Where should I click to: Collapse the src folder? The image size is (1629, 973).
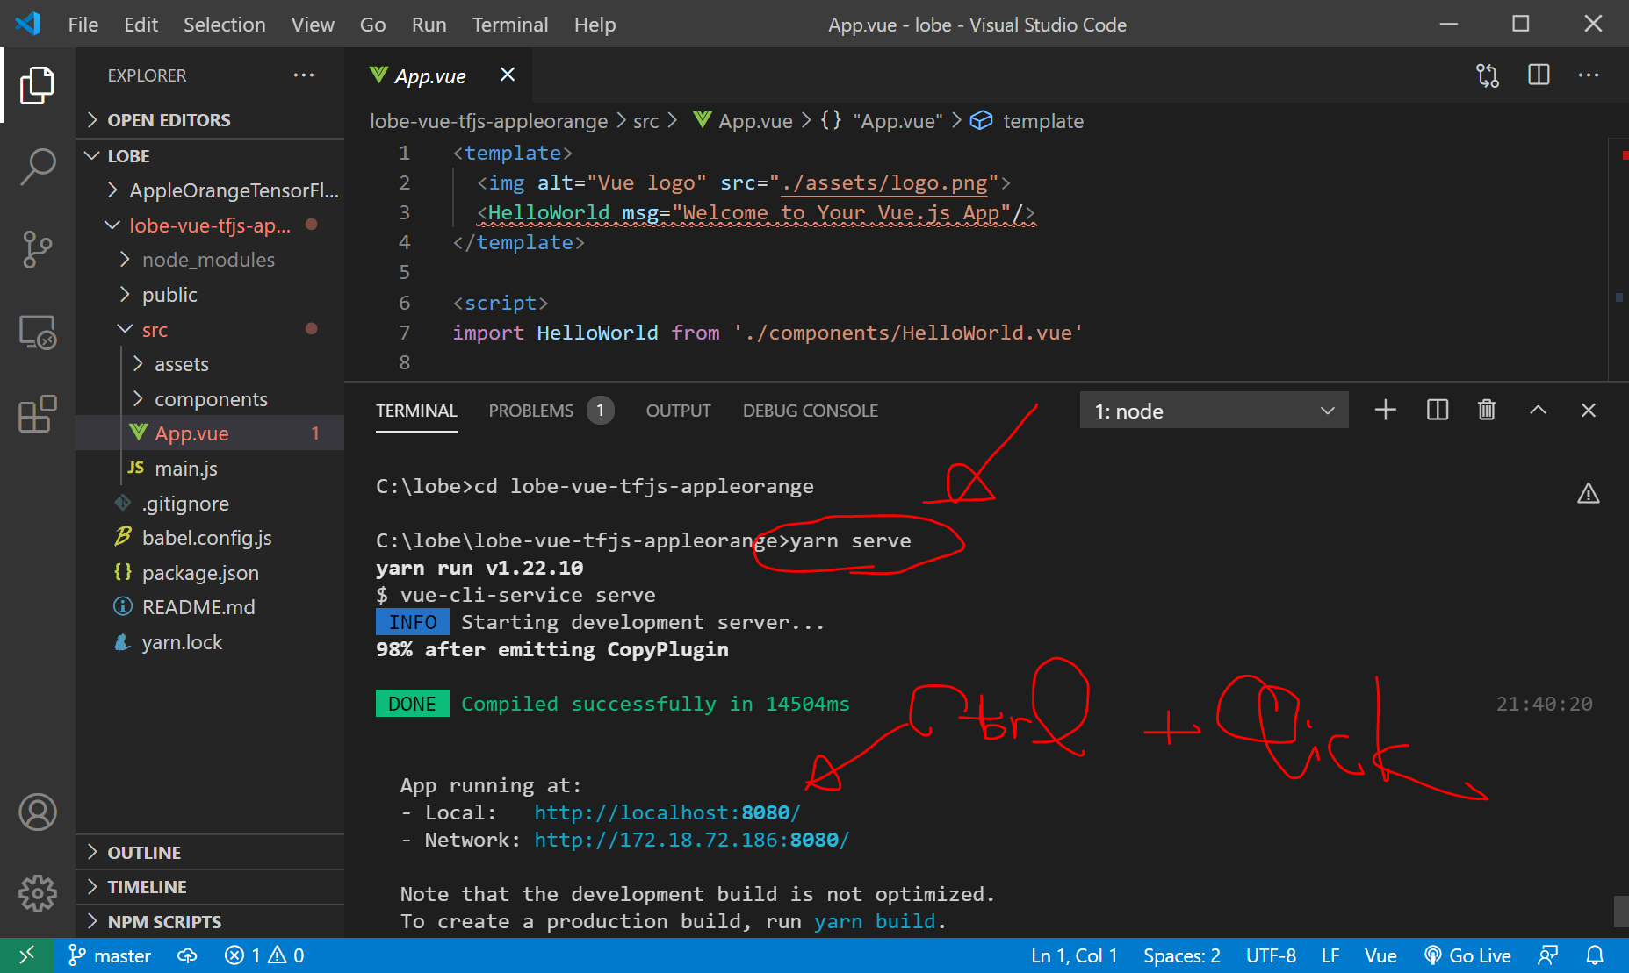[x=210, y=330]
